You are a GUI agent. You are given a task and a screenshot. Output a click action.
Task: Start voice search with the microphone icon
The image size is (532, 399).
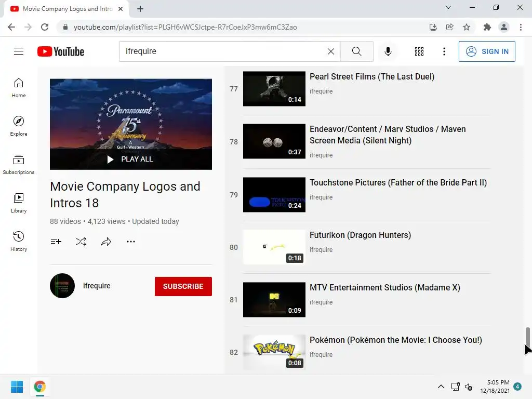(x=388, y=51)
